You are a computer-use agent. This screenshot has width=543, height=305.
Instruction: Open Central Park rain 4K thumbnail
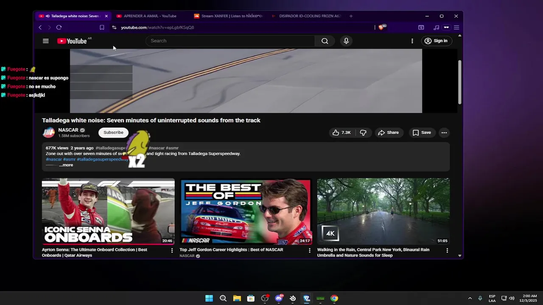tap(383, 211)
